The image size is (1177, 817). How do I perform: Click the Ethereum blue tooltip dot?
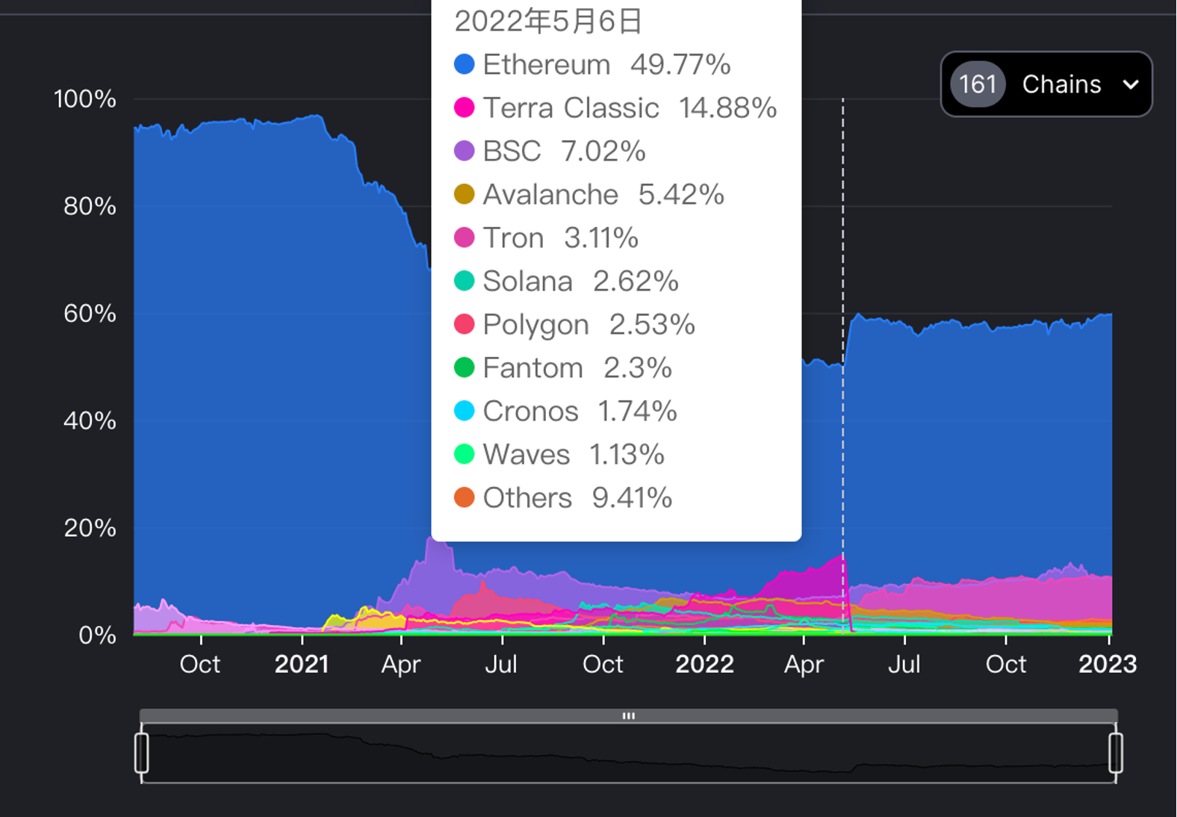[x=465, y=64]
